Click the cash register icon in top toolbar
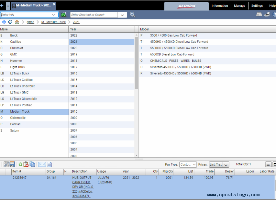This screenshot has width=276, height=200. click(x=259, y=15)
